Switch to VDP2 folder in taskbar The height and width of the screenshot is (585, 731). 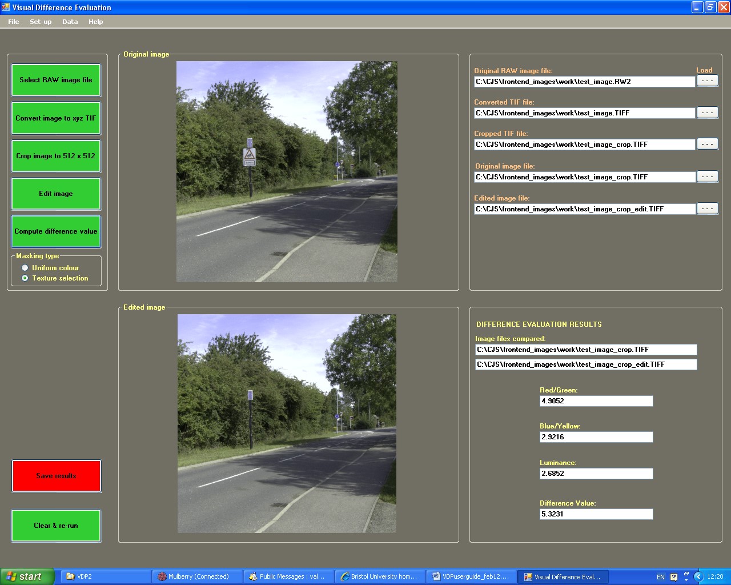coord(106,576)
